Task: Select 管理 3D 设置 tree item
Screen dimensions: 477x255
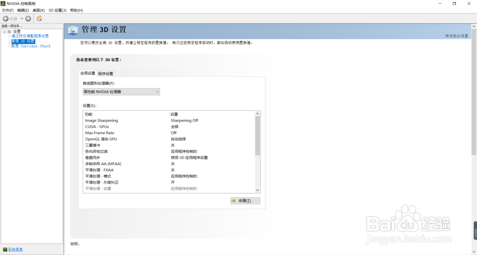Action: pyautogui.click(x=23, y=41)
